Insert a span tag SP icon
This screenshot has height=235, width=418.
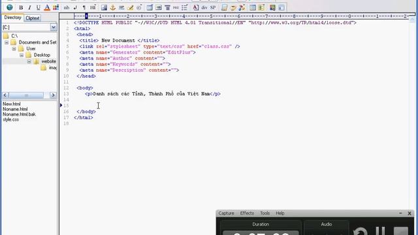213,8
